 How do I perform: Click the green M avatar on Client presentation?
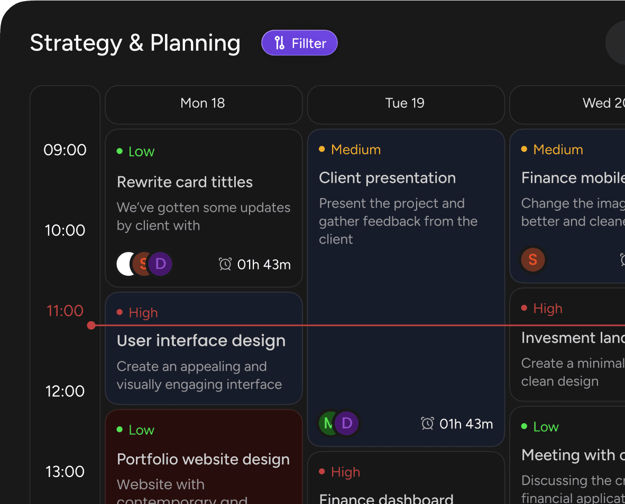(x=327, y=423)
